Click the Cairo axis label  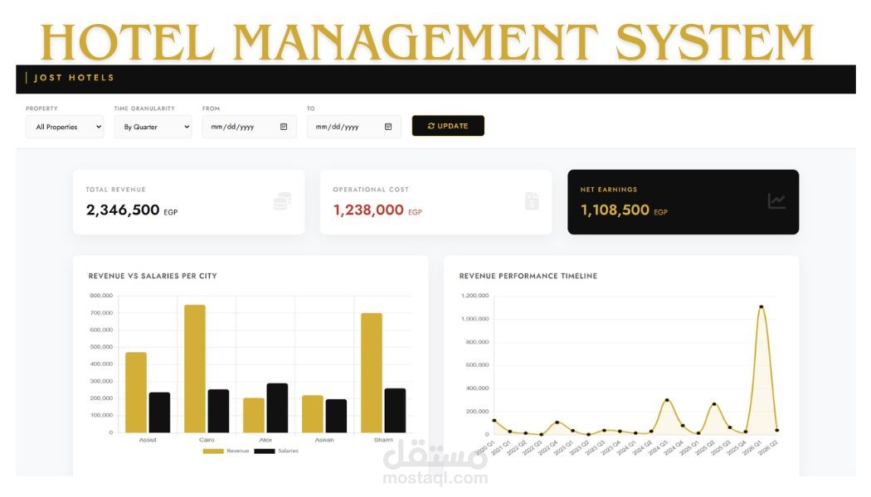[x=207, y=440]
